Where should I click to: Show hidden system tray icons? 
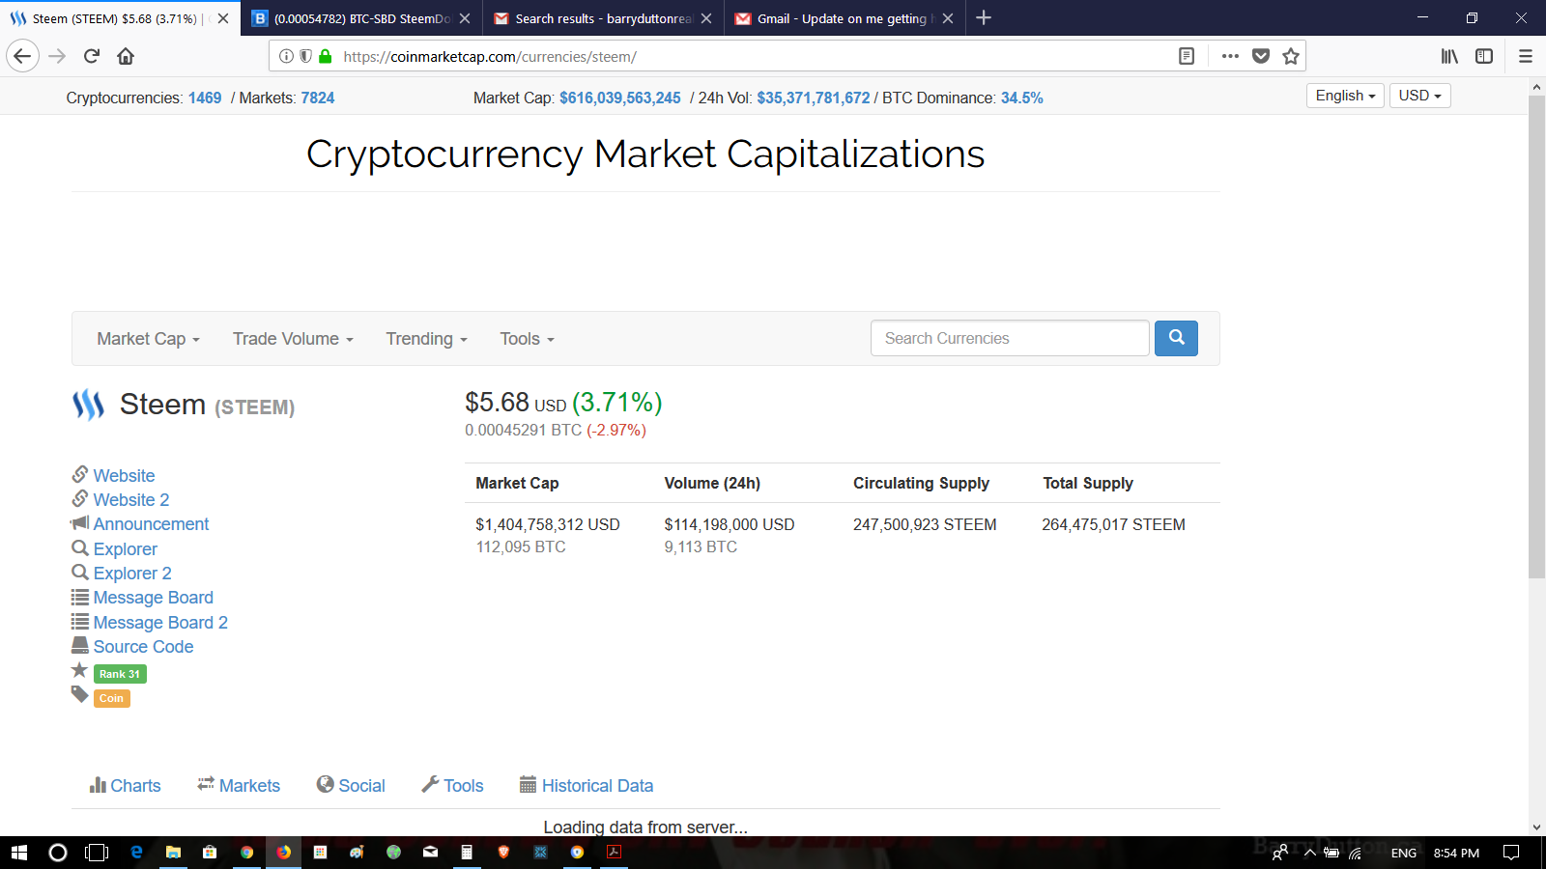tap(1310, 853)
